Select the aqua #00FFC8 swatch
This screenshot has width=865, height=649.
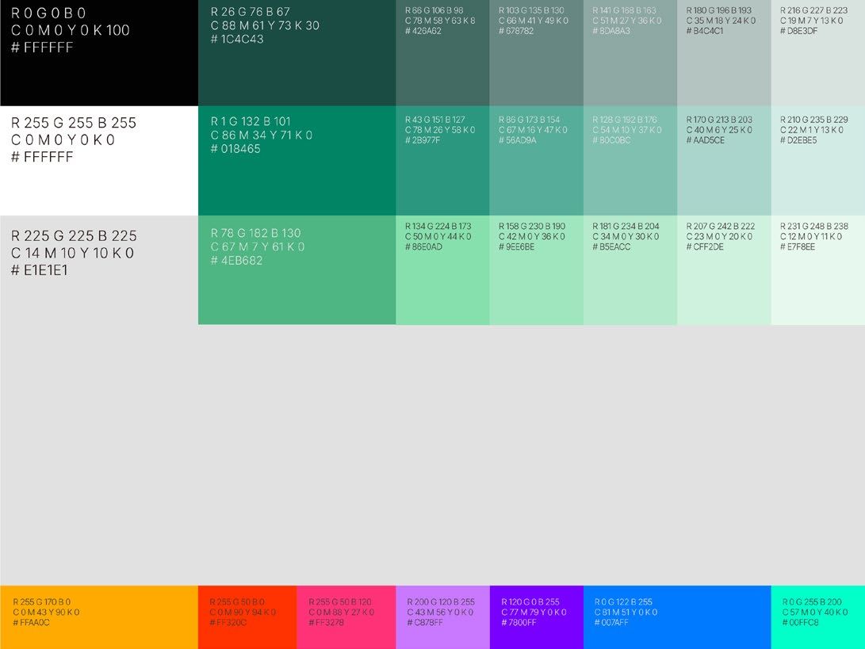pos(818,617)
